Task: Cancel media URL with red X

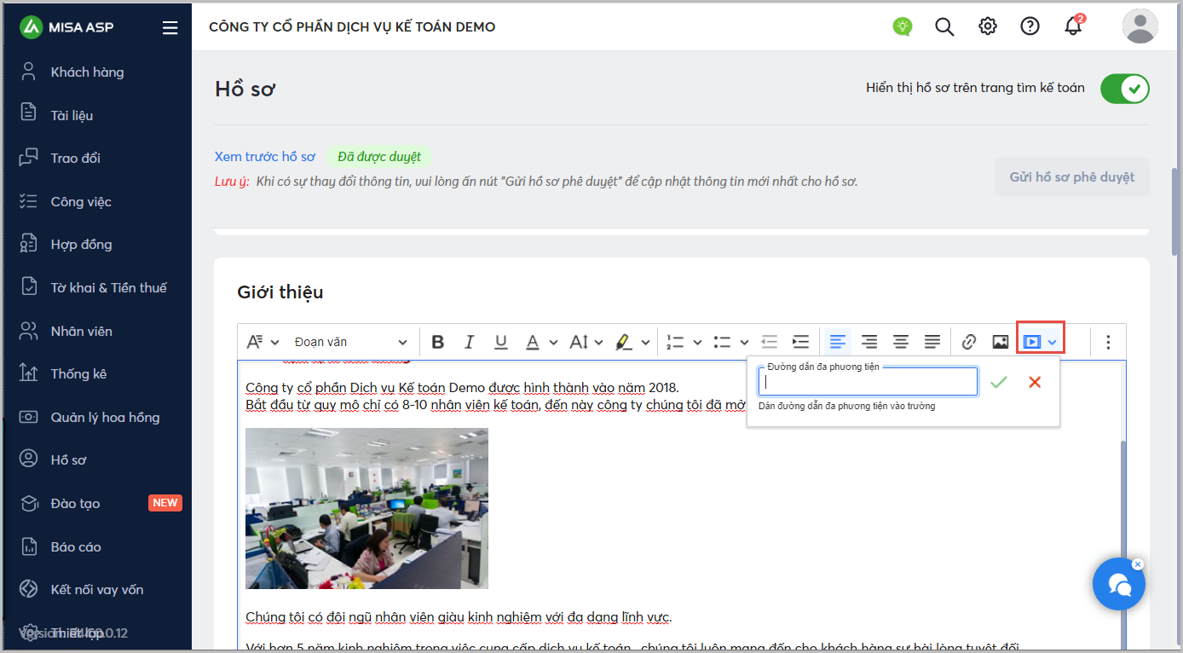Action: [1035, 382]
